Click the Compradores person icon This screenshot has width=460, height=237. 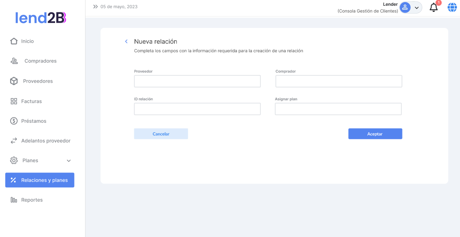pos(14,61)
